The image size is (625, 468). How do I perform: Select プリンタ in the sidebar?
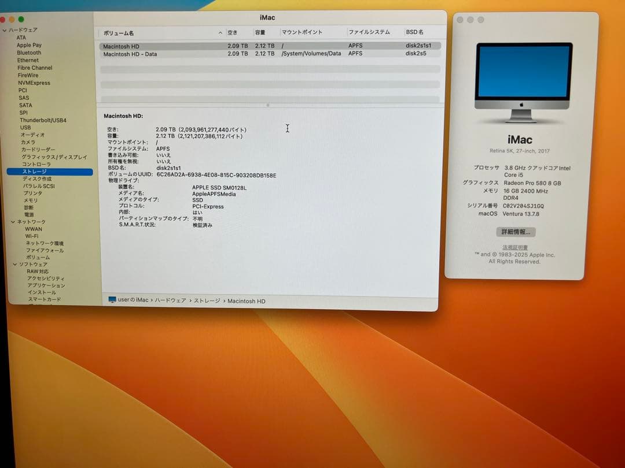[x=32, y=193]
